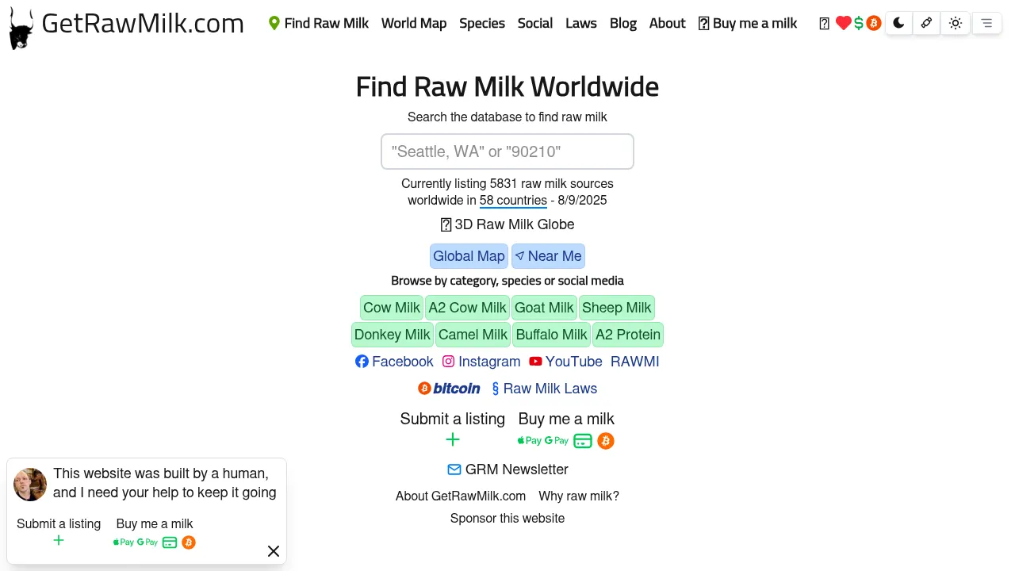
Task: Click the black bull logo in header
Action: (21, 29)
